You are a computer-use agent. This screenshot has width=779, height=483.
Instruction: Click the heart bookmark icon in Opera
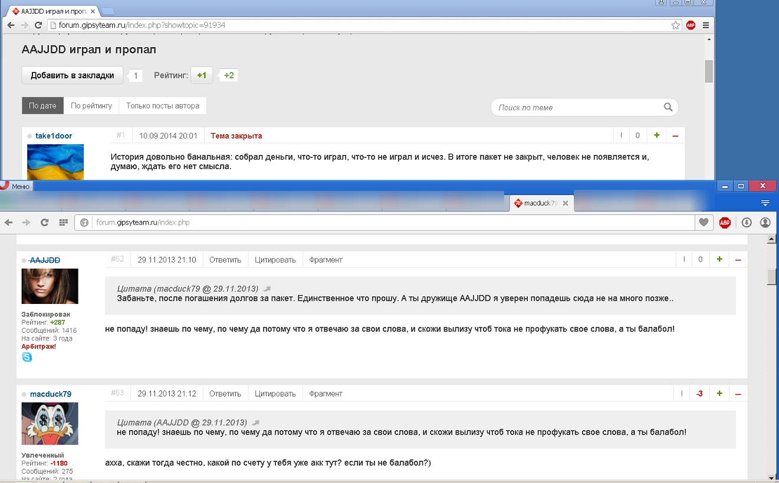704,222
